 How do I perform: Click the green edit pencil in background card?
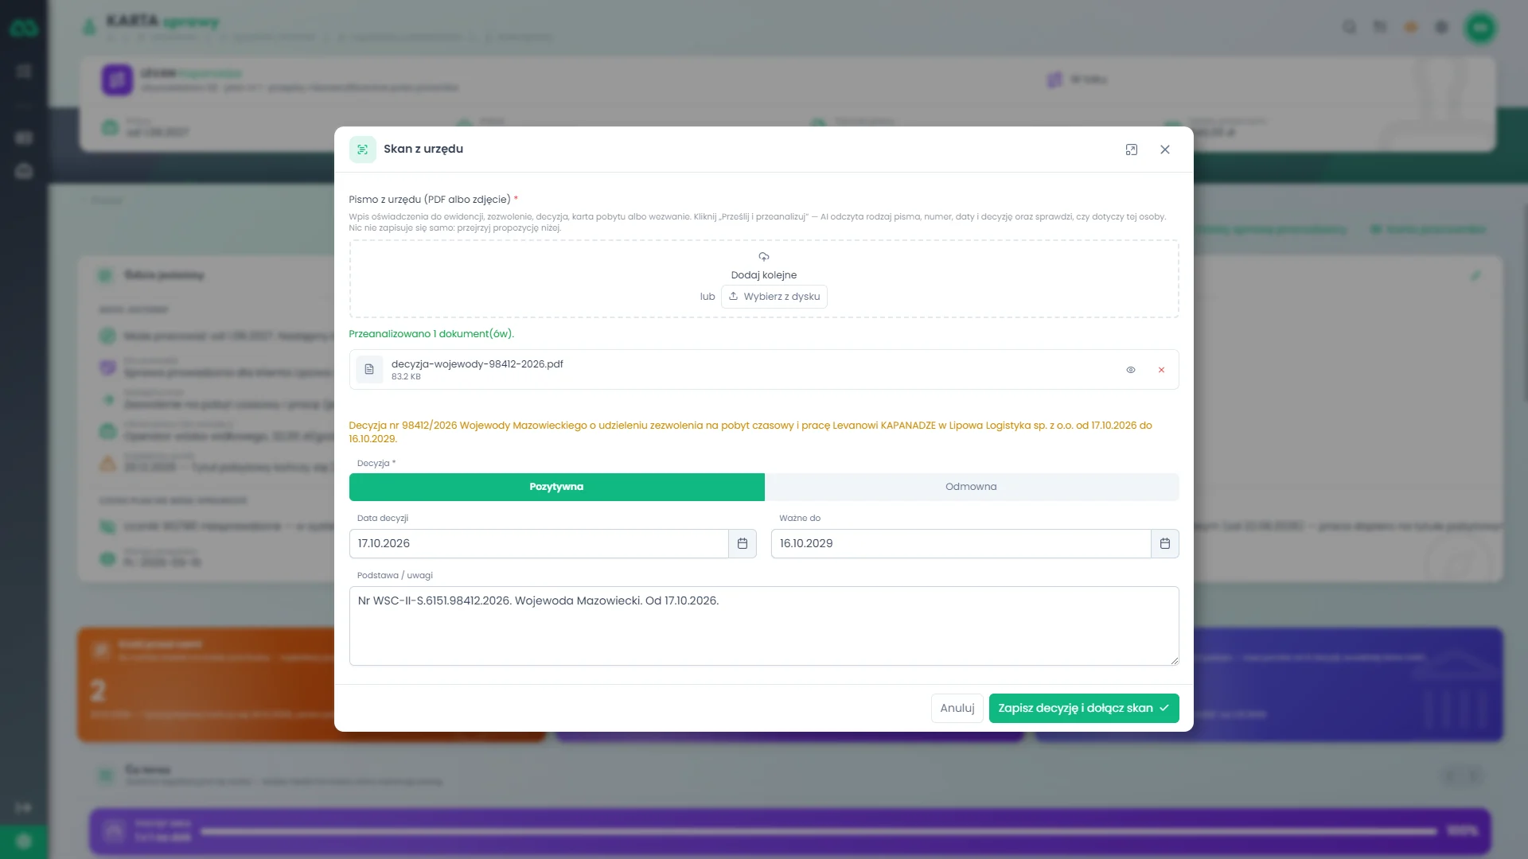click(1475, 276)
